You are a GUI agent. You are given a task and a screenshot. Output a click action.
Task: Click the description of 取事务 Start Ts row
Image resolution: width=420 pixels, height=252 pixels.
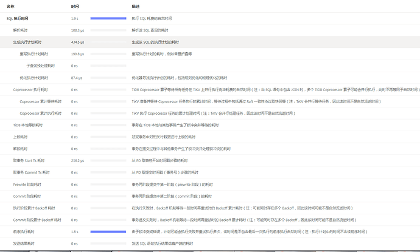coord(159,160)
